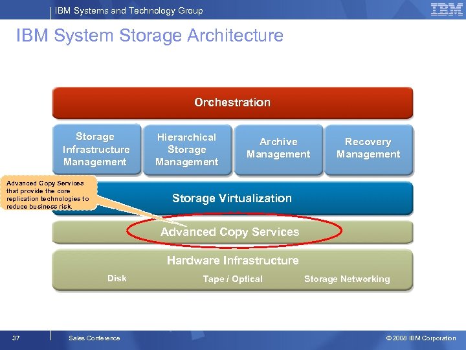Select IBM Systems and Technology Group header text
Viewport: 466px width, 350px height.
(x=129, y=11)
